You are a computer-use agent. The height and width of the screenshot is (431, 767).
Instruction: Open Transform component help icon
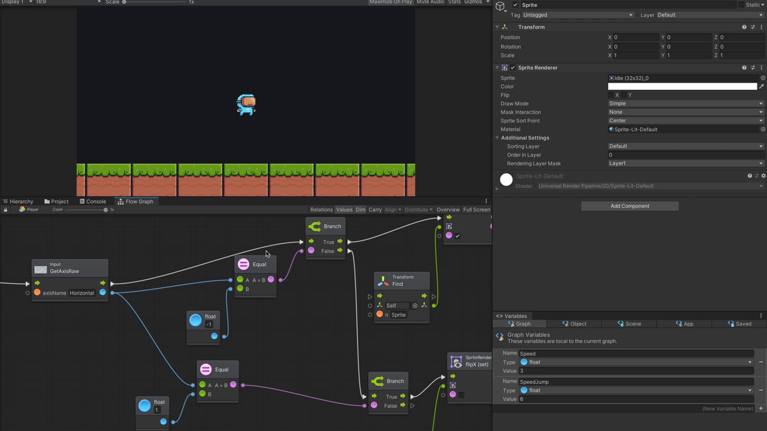coord(744,27)
